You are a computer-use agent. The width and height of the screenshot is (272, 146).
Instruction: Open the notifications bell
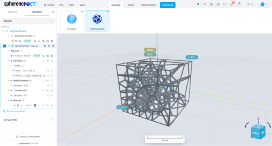[x=231, y=4]
